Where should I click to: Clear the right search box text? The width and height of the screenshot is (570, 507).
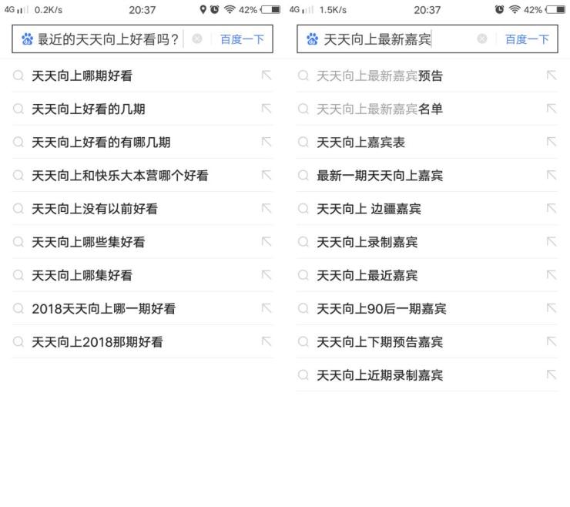coord(482,39)
